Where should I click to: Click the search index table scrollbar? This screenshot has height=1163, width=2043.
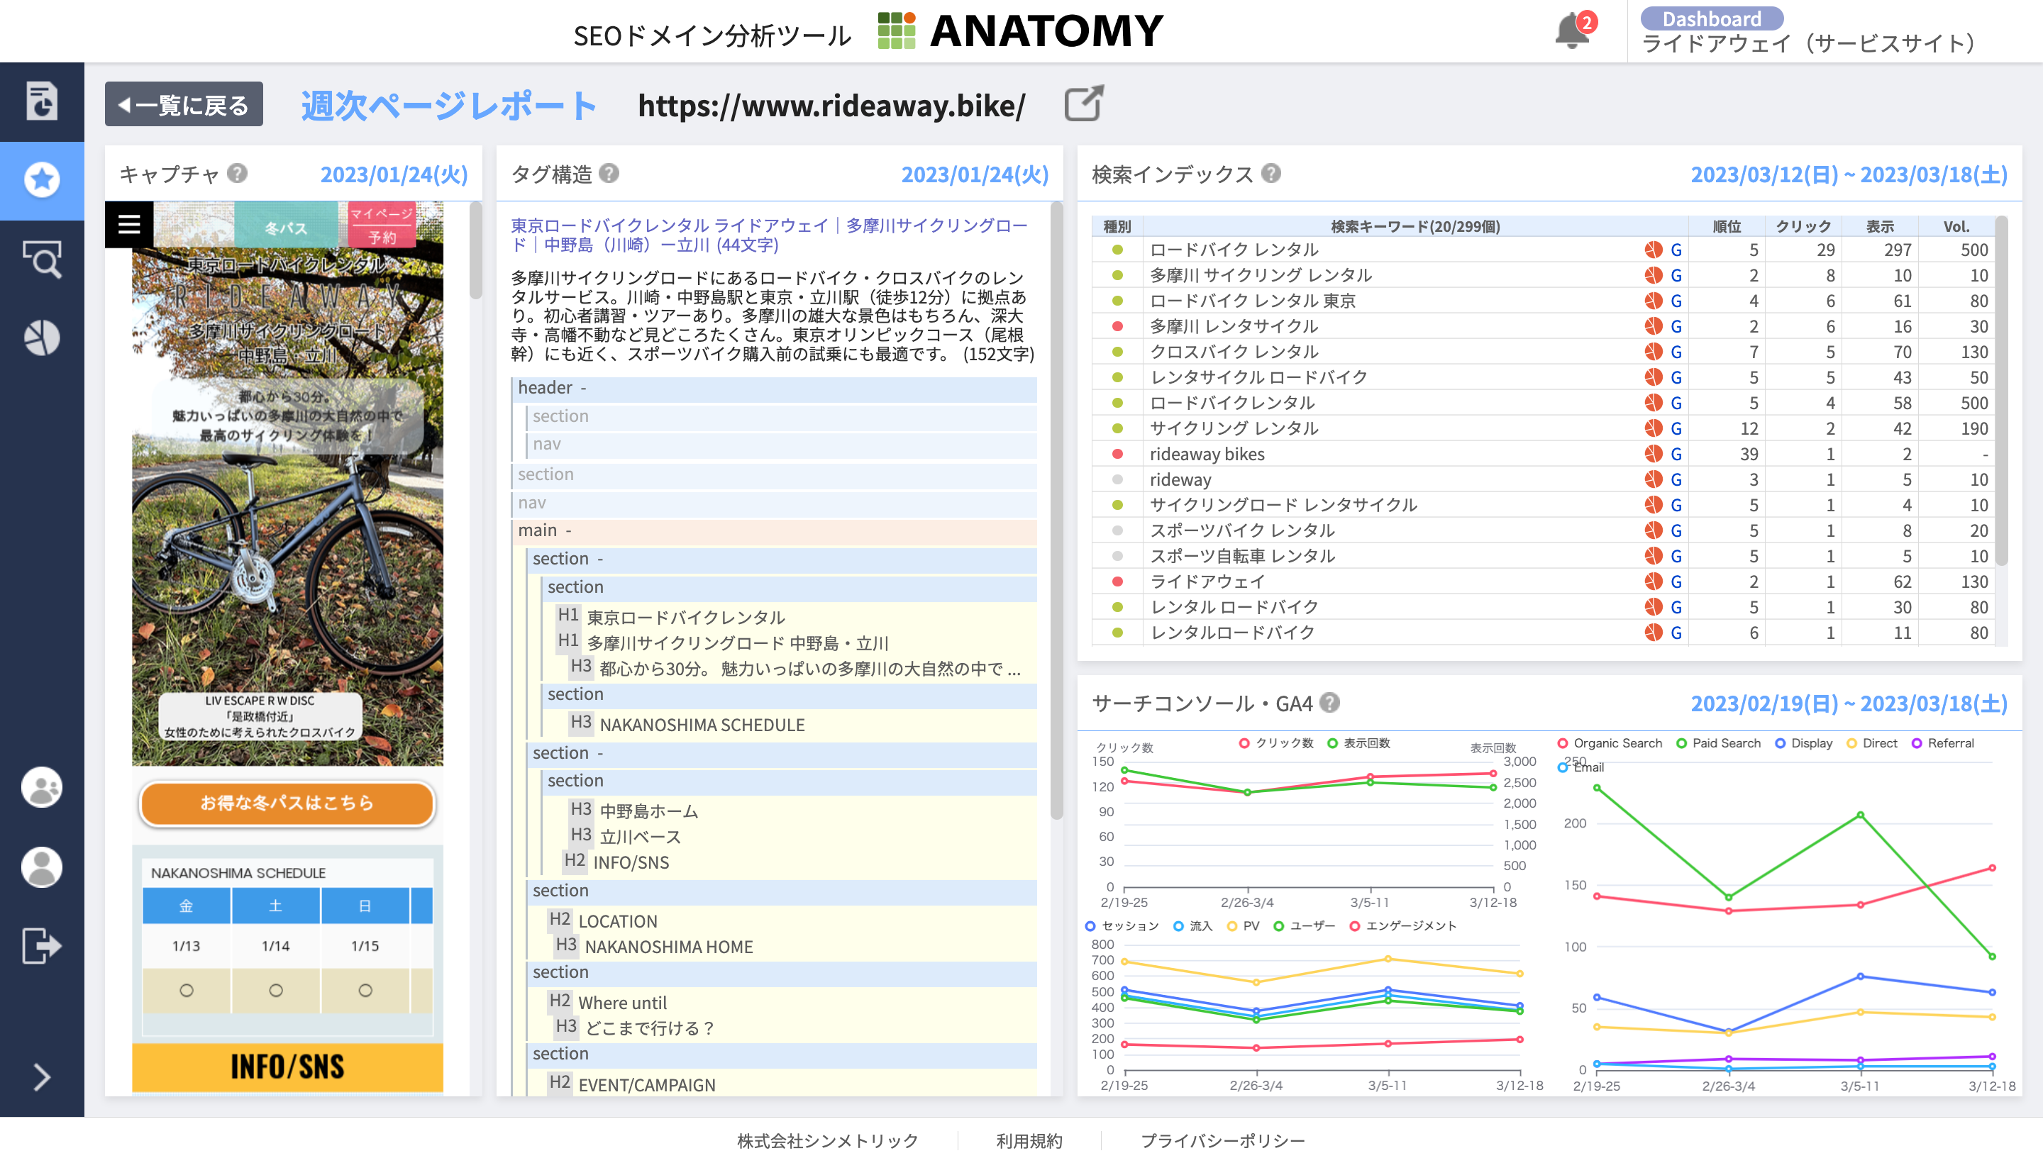pyautogui.click(x=2000, y=391)
